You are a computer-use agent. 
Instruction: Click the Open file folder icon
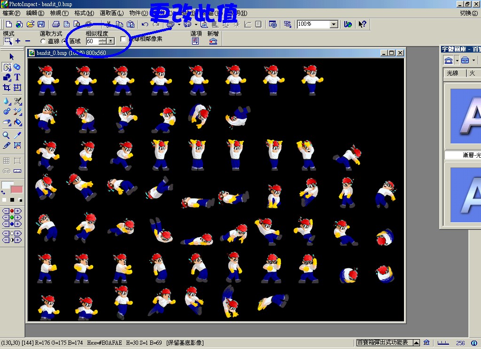pos(30,24)
